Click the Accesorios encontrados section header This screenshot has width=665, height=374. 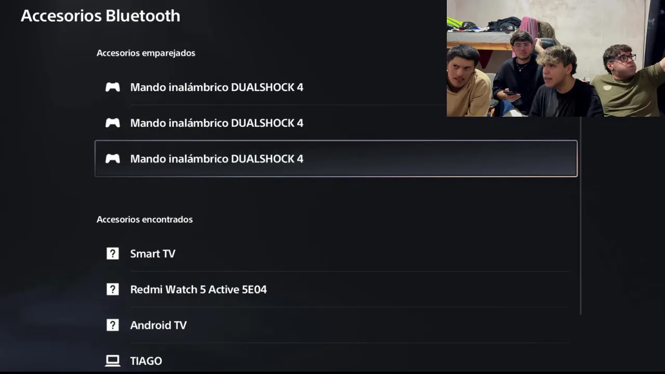[144, 220]
